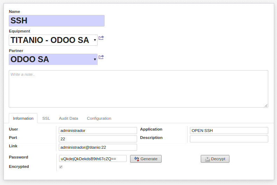Click the key icon on Generate button

(x=136, y=159)
